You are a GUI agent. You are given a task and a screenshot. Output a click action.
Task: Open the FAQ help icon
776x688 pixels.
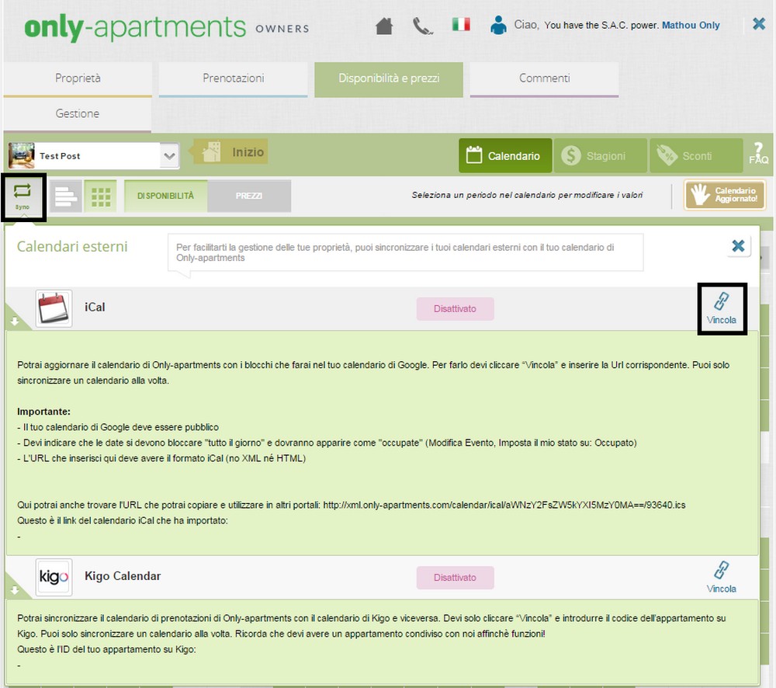pos(758,155)
